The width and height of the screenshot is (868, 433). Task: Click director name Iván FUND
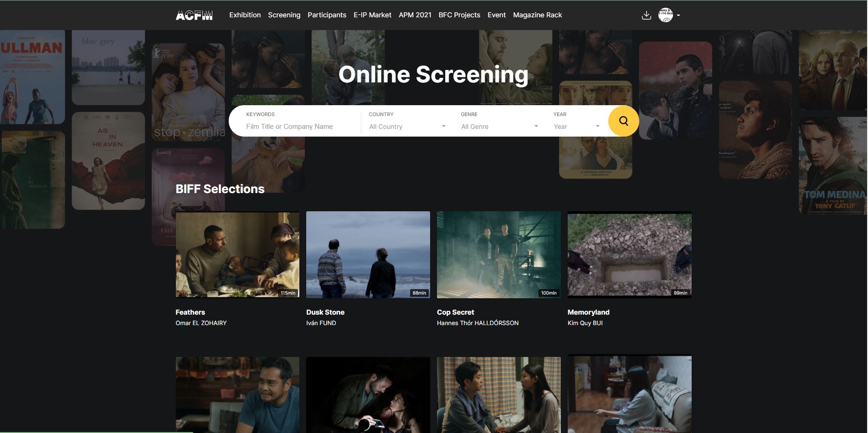click(x=321, y=323)
